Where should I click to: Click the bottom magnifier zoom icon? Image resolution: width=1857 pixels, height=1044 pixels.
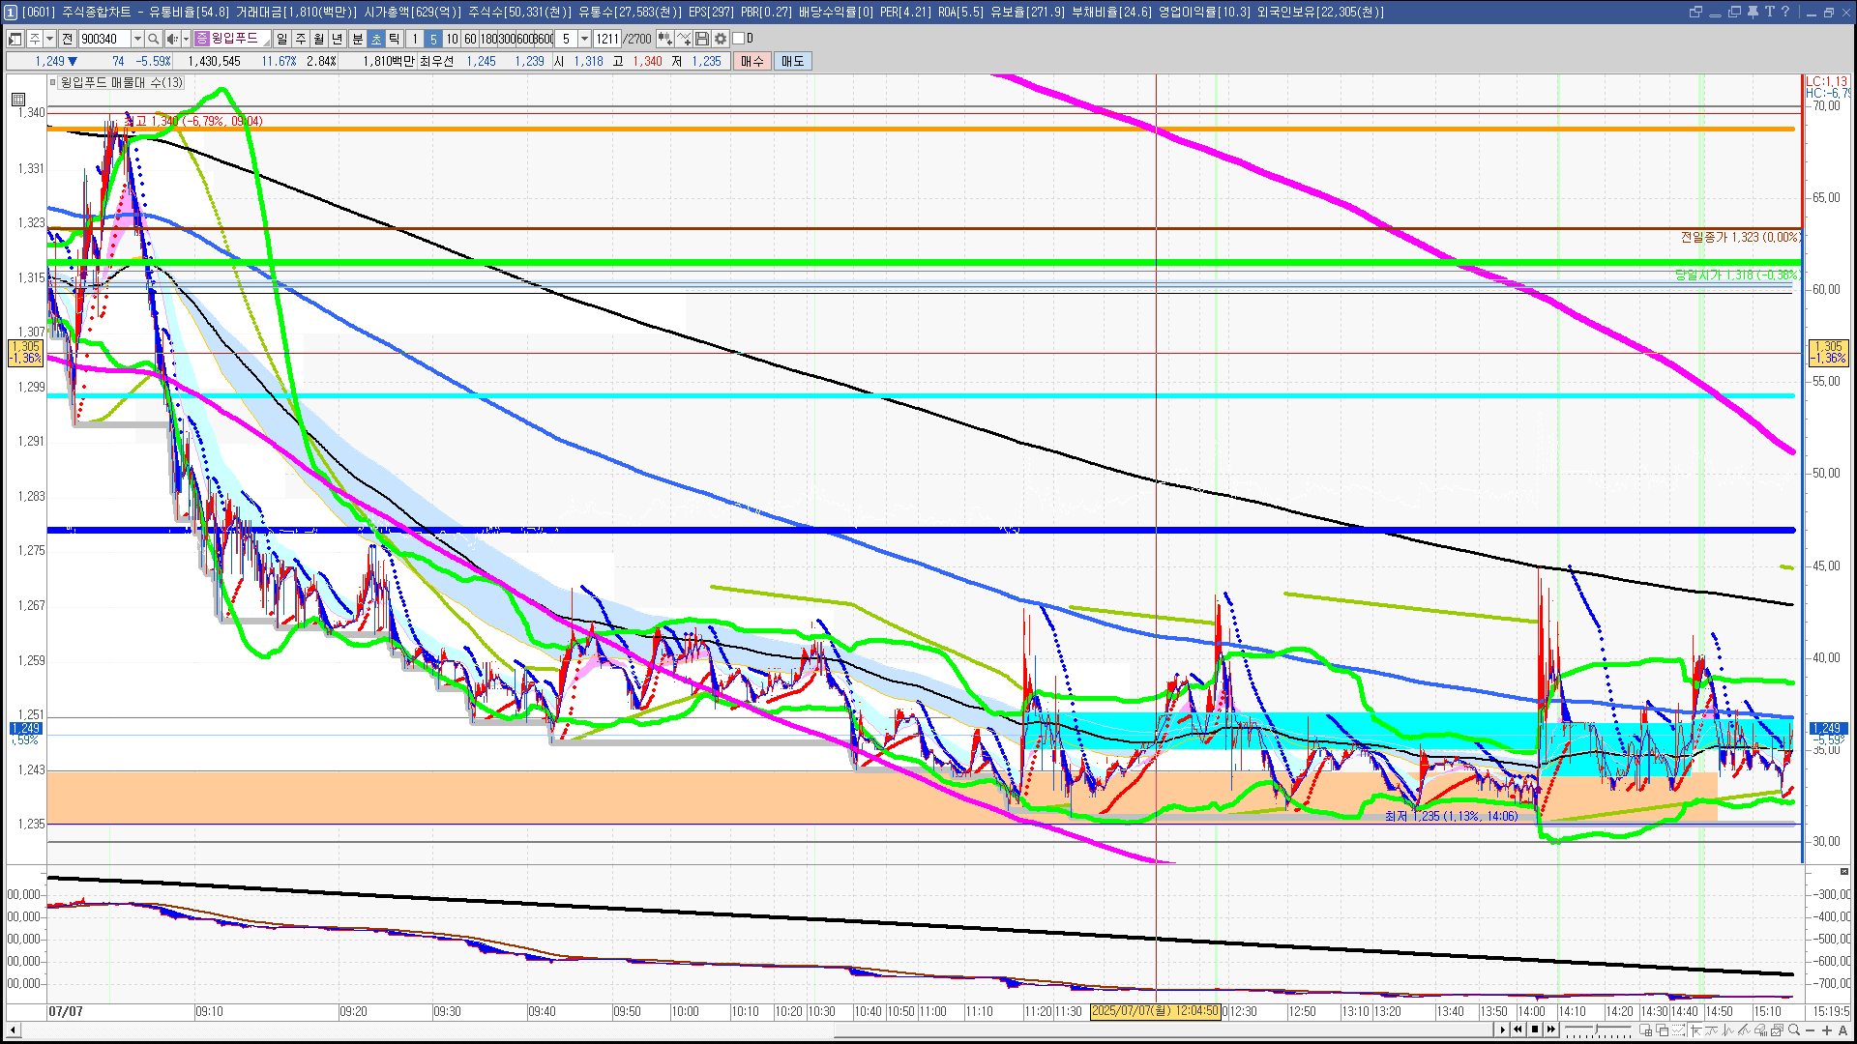tap(1794, 1029)
